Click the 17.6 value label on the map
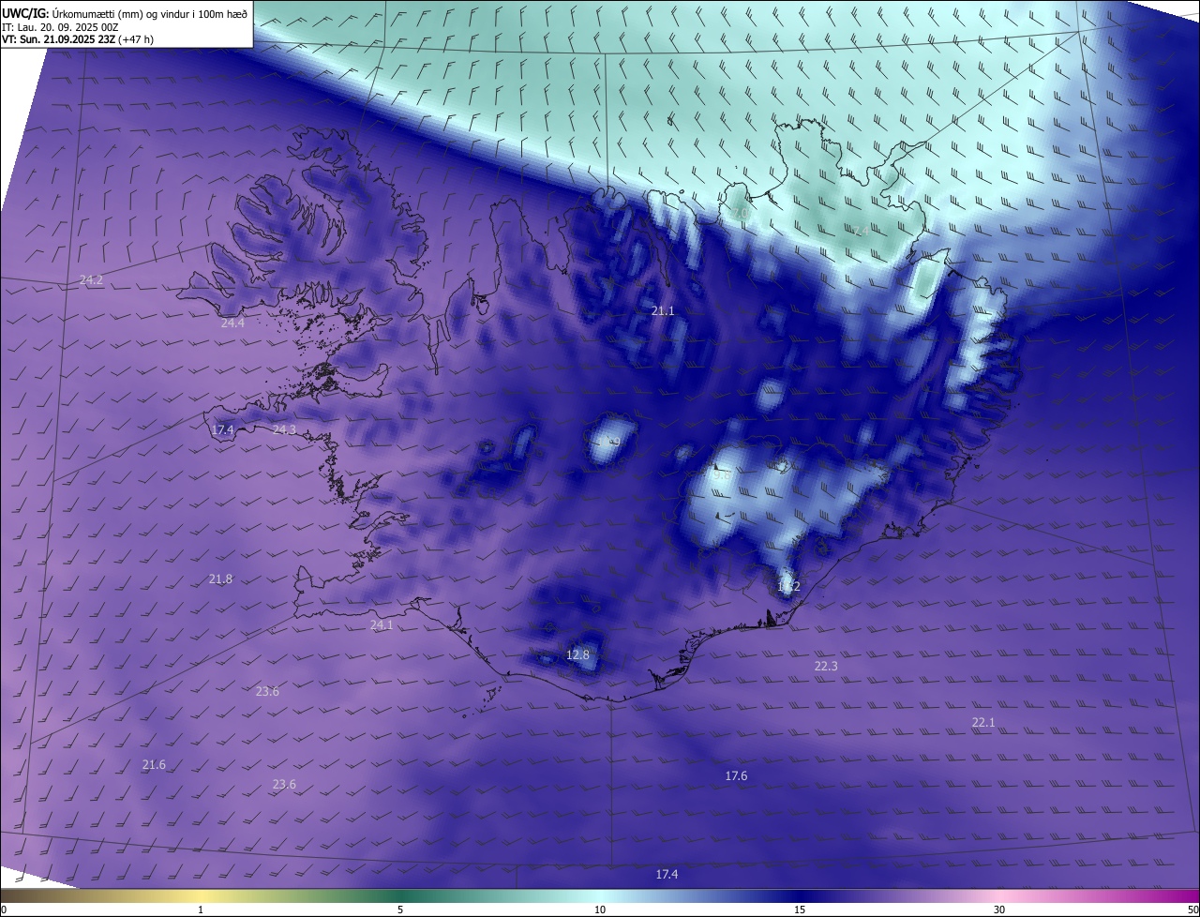 coord(737,775)
